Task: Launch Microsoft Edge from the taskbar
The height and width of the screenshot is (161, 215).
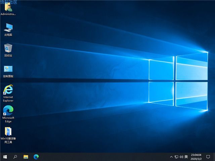Action: point(36,157)
